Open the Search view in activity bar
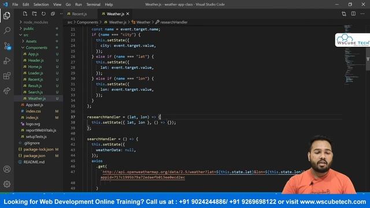This screenshot has width=370, height=208. [x=7, y=30]
